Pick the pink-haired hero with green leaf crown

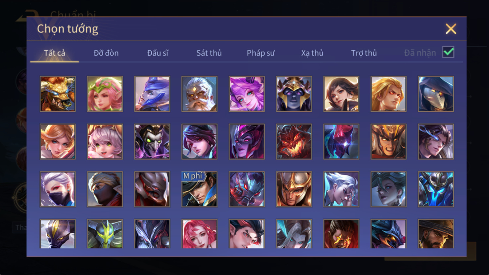pyautogui.click(x=105, y=94)
